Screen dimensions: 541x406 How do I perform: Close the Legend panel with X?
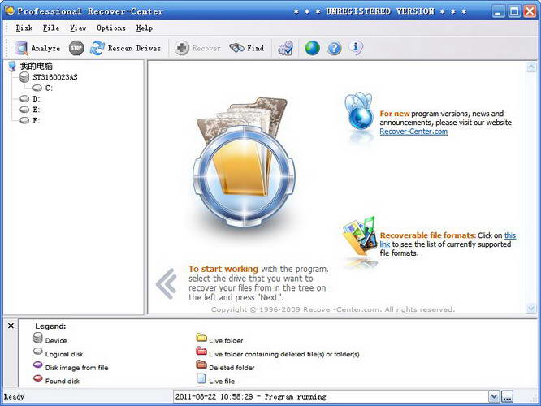click(11, 326)
